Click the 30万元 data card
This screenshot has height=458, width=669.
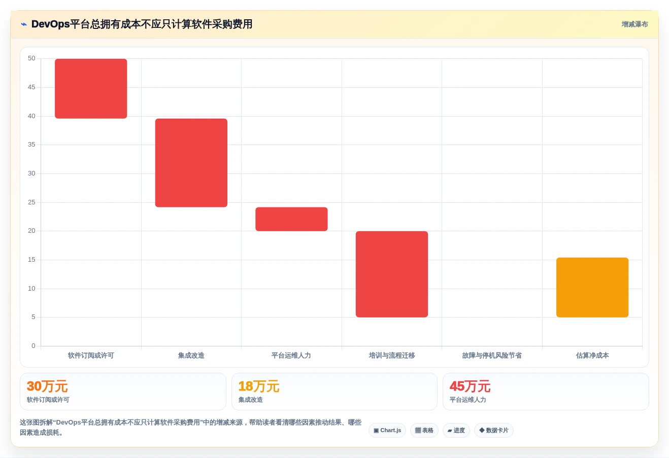123,392
